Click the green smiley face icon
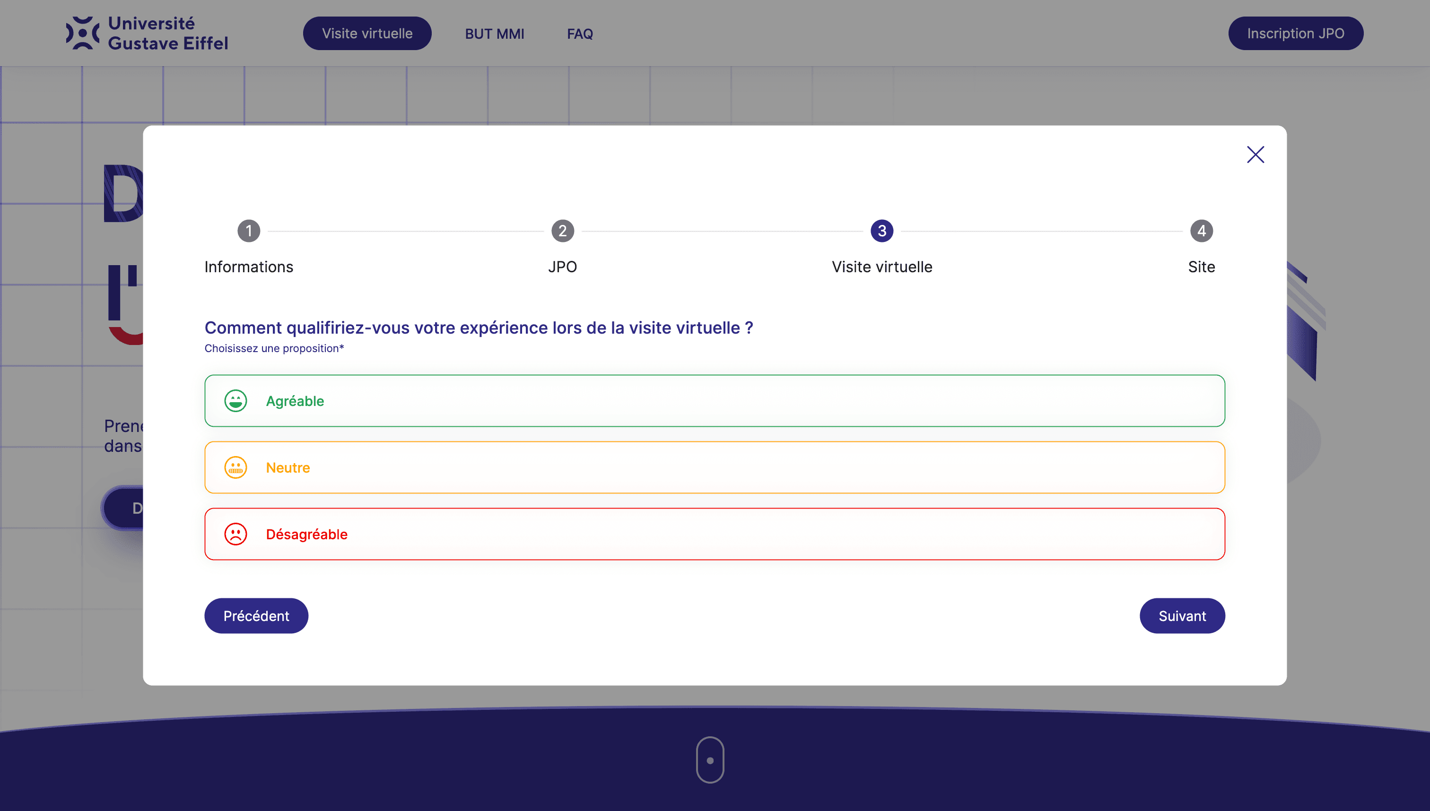 coord(236,400)
